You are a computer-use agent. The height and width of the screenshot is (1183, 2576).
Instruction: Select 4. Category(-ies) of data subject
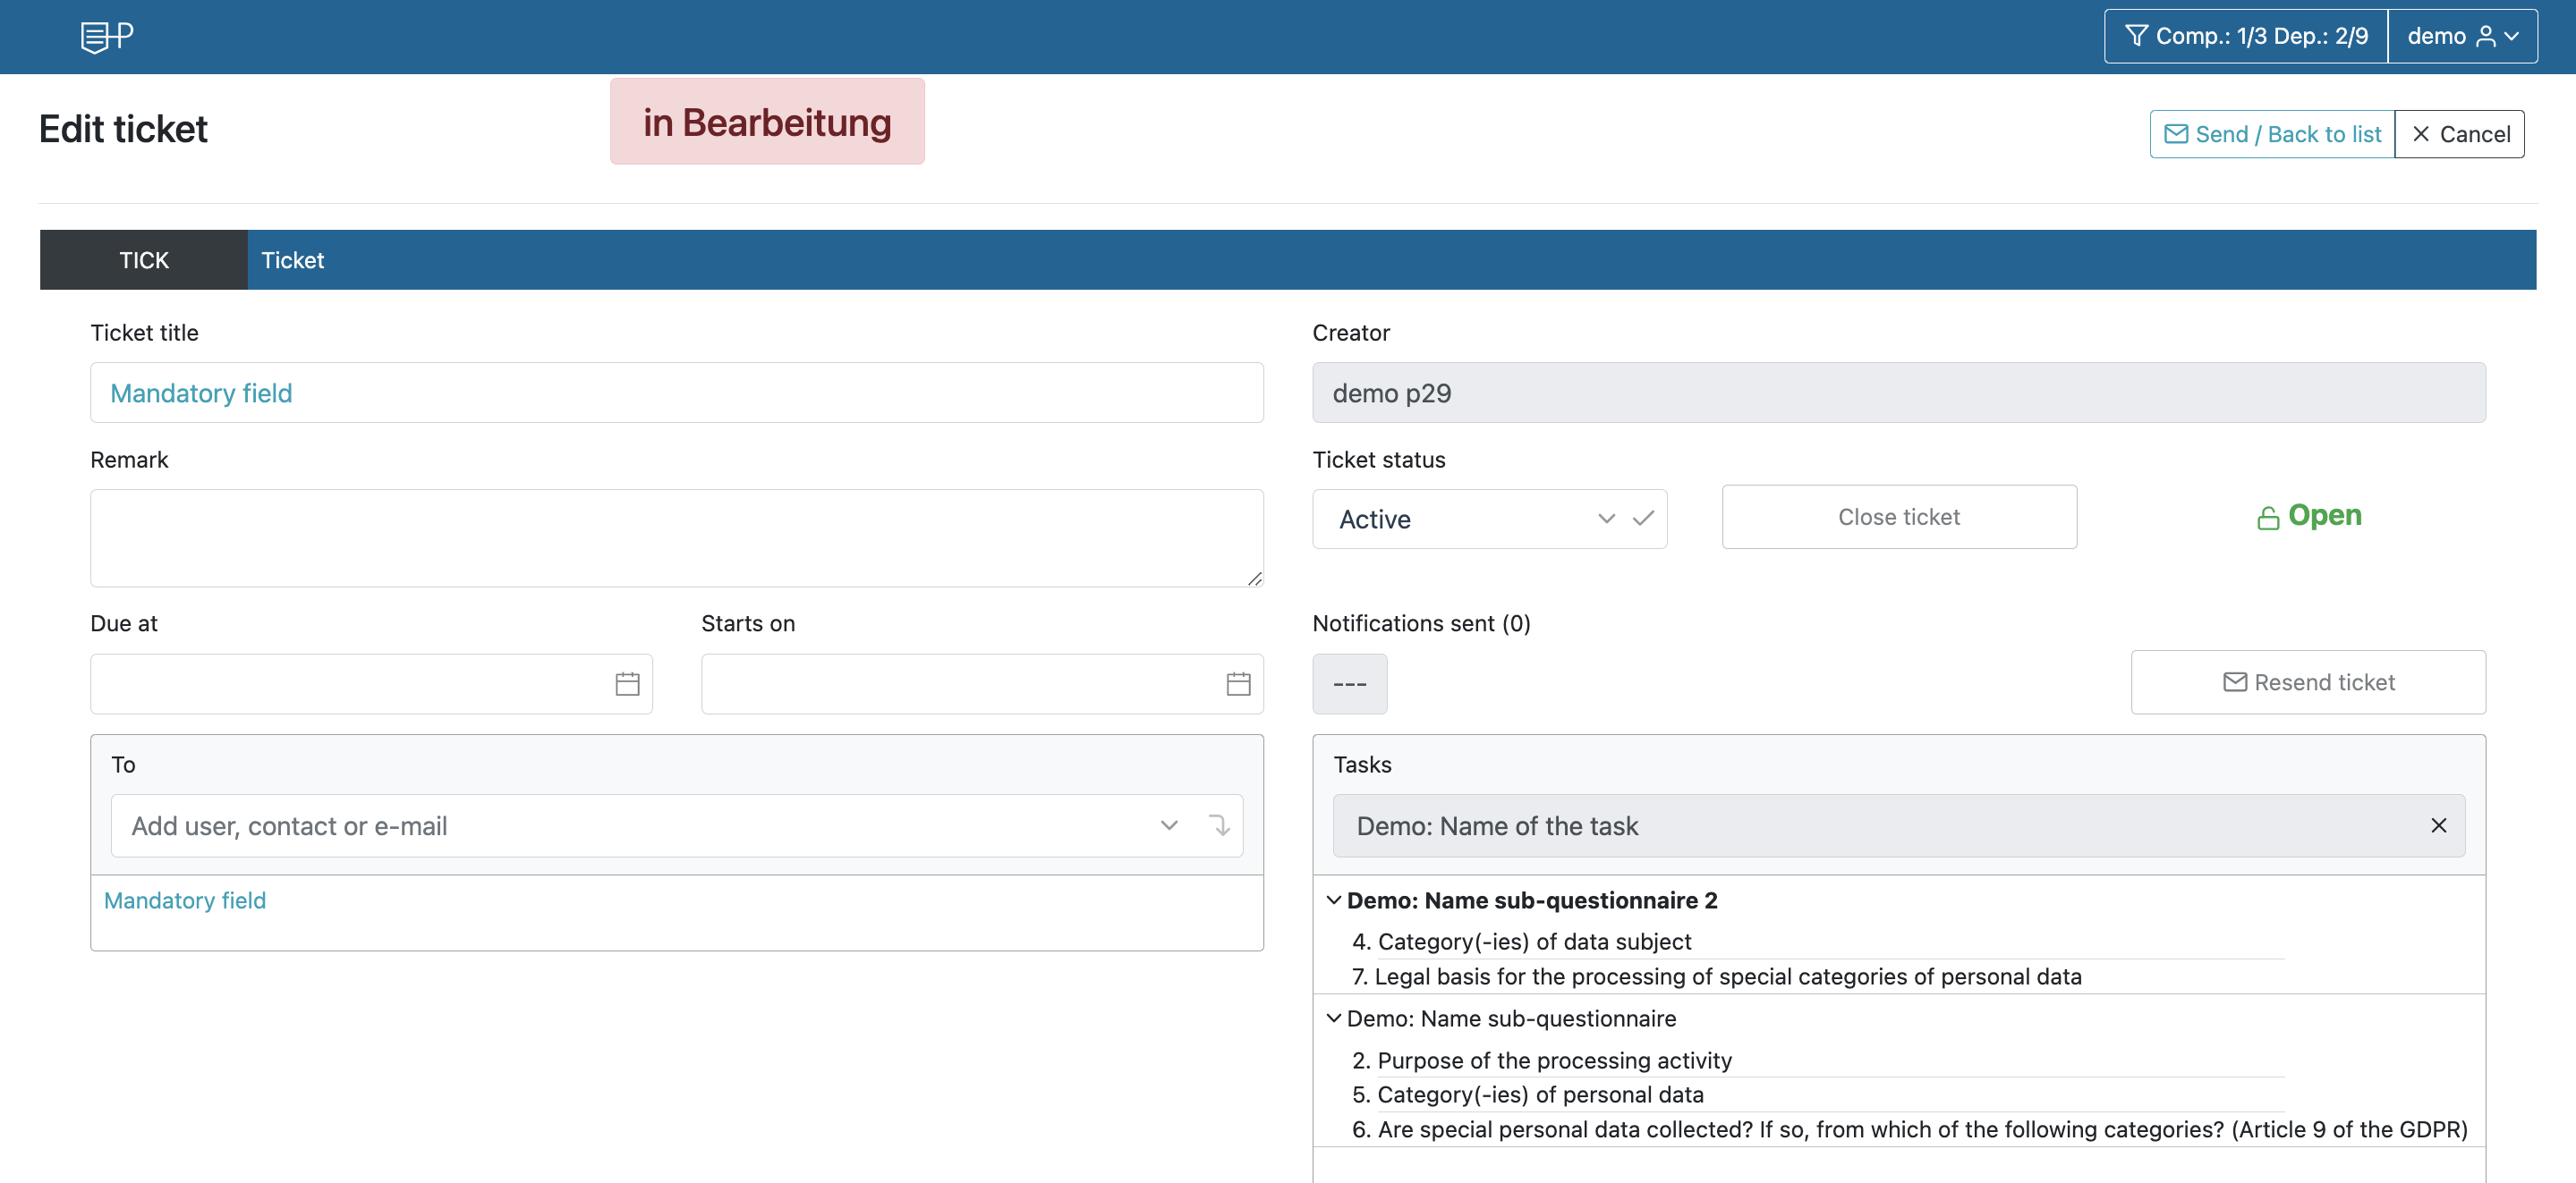[x=1521, y=942]
